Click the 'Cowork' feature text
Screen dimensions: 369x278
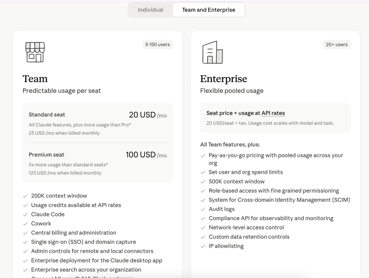coord(41,224)
